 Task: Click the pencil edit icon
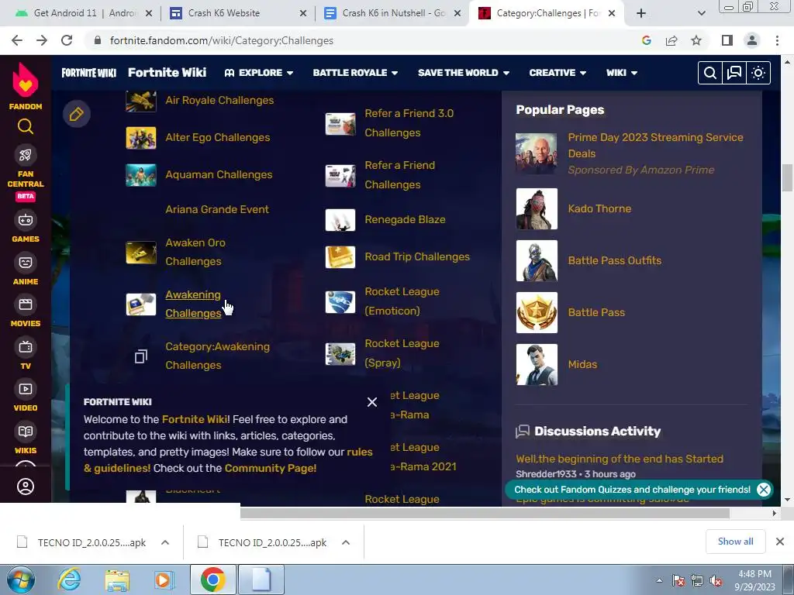[x=77, y=114]
